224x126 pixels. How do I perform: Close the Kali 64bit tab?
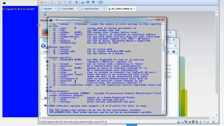(x=56, y=9)
